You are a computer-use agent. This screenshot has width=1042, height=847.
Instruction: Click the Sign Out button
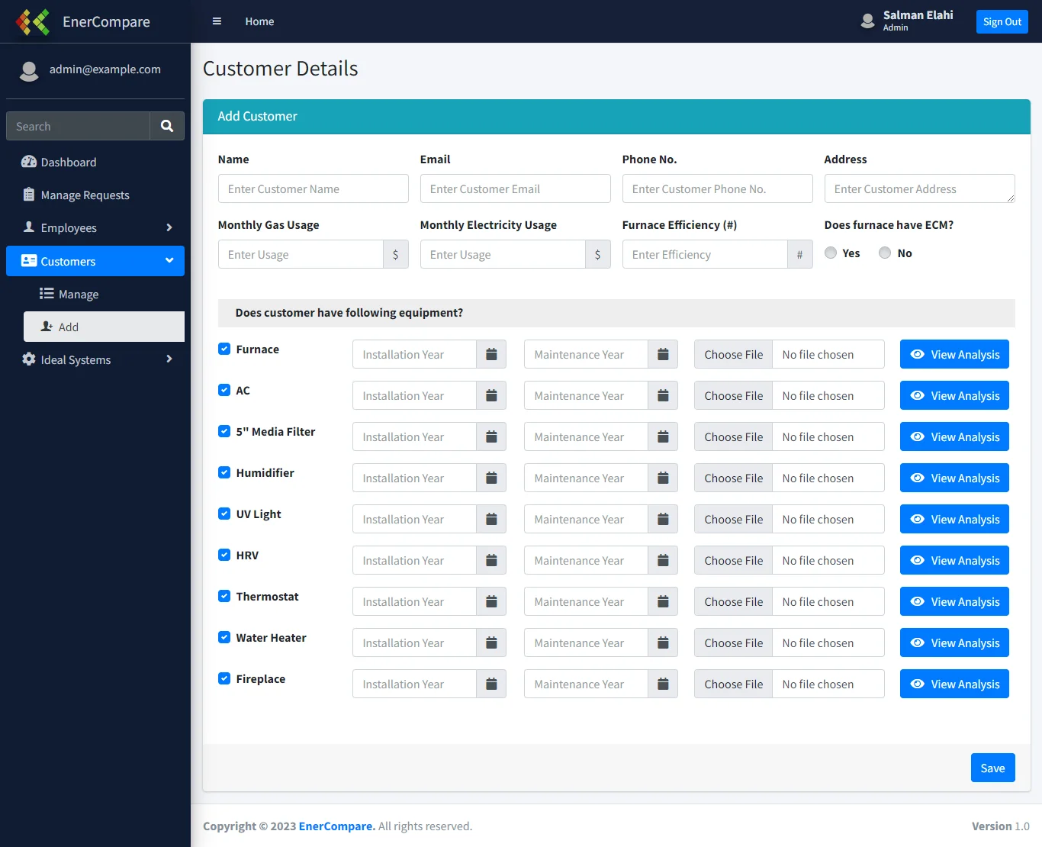point(1002,21)
